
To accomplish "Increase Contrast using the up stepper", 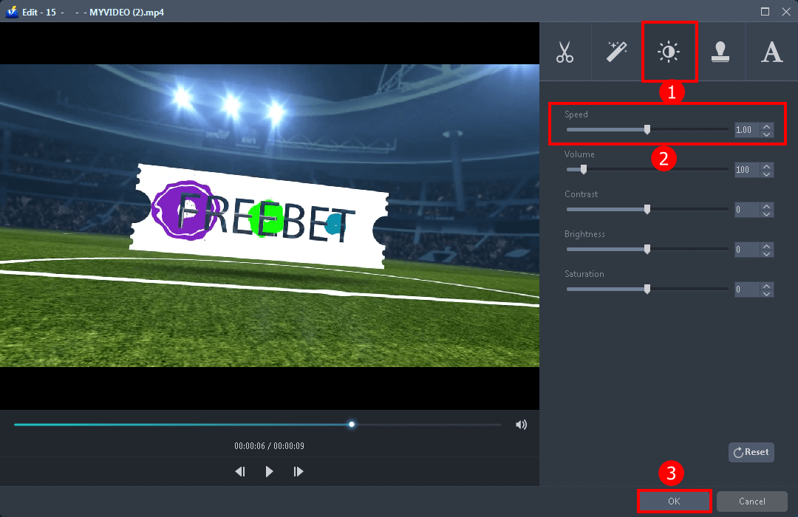I will [x=767, y=205].
